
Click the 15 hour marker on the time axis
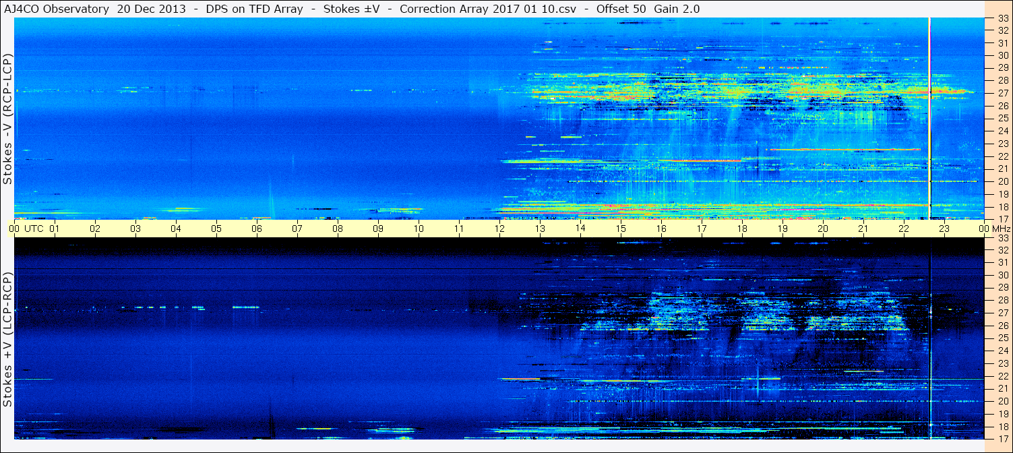point(621,229)
